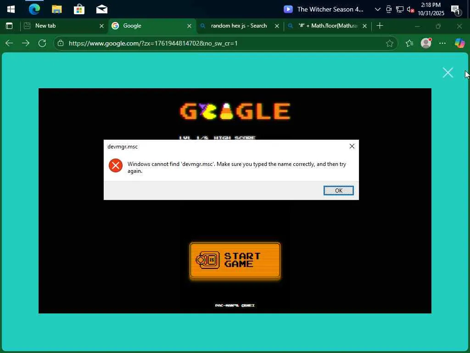Screen dimensions: 470x353
Task: Click the google.com address bar URL
Action: pyautogui.click(x=153, y=43)
